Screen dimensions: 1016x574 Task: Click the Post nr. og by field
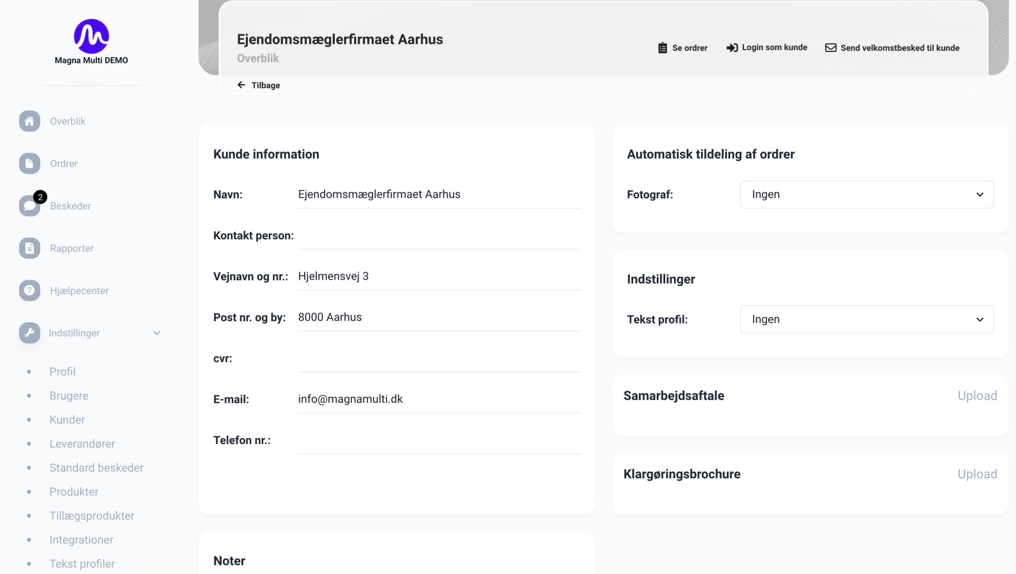[439, 317]
